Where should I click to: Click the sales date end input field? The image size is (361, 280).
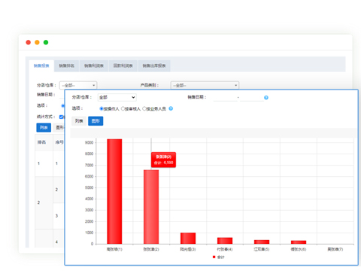coord(251,98)
